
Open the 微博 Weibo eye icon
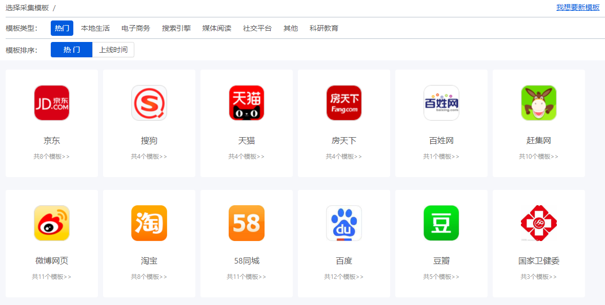[52, 223]
